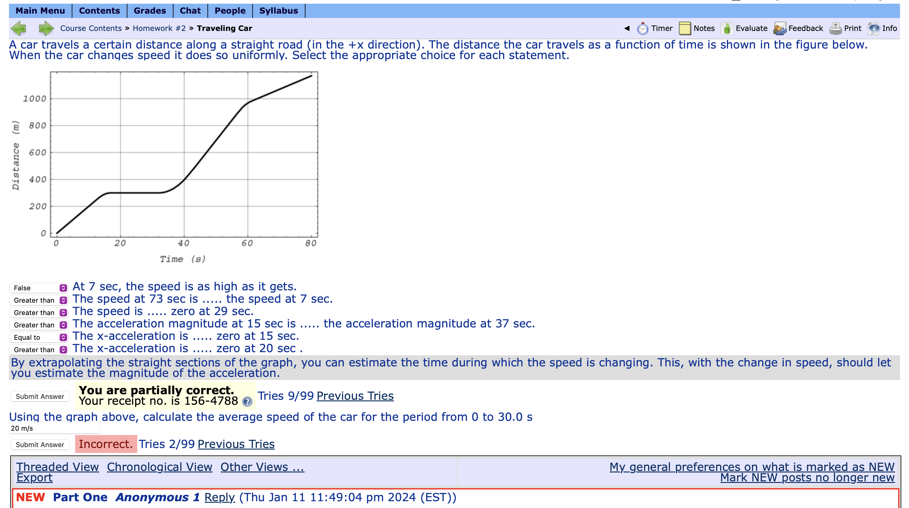Click the receipt number help icon
The image size is (909, 508).
click(247, 401)
